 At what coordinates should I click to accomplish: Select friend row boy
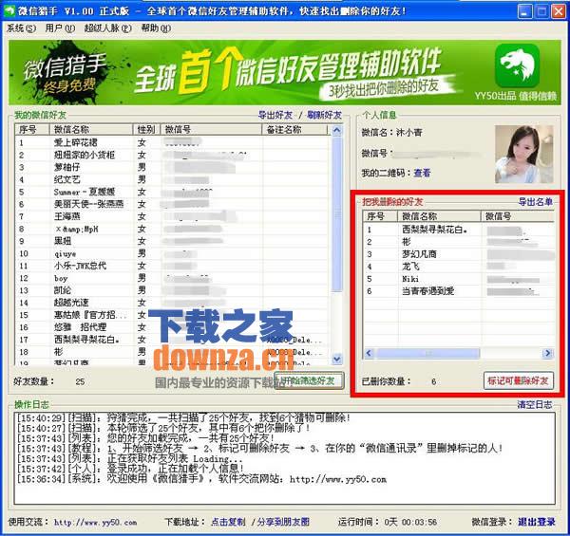173,278
